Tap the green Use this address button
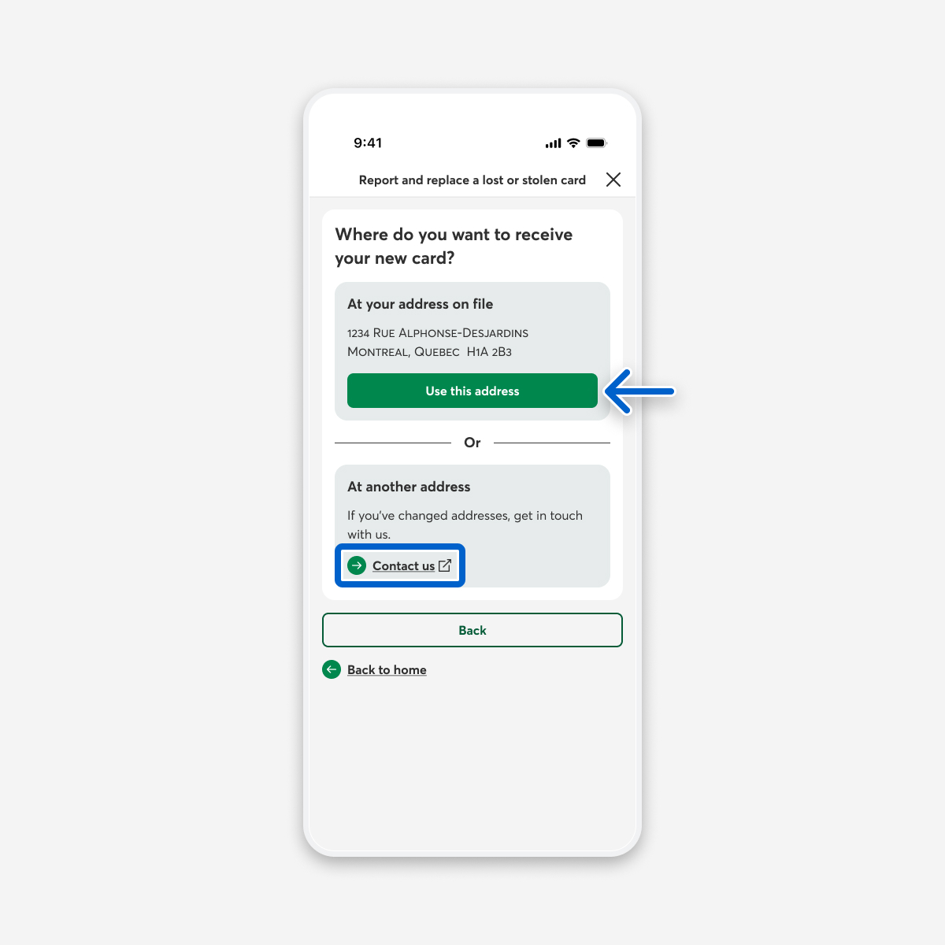 pos(472,391)
